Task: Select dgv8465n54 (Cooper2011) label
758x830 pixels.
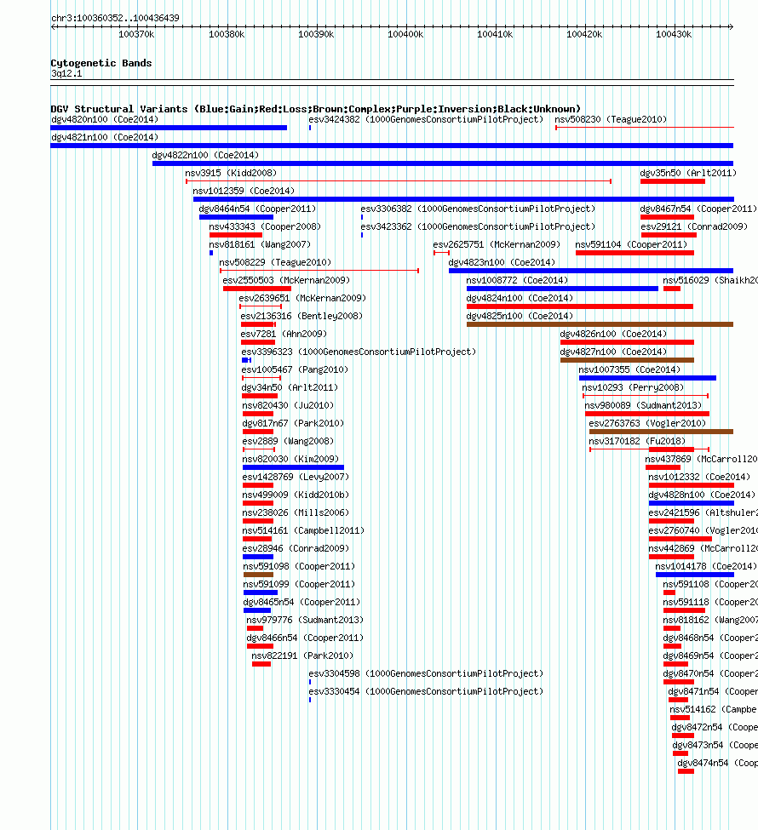Action: (301, 603)
